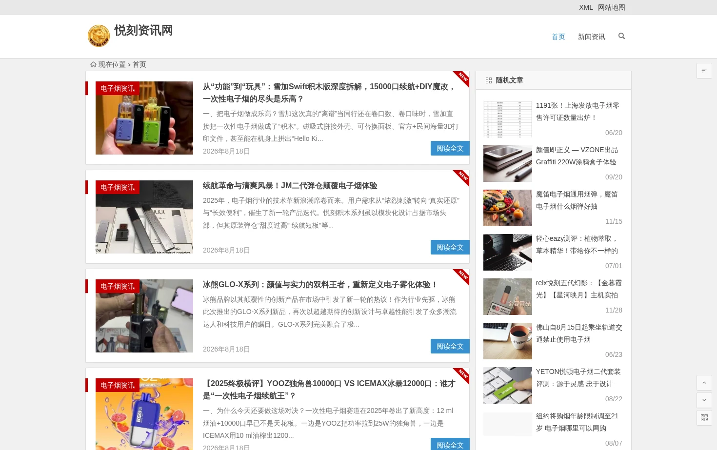717x450 pixels.
Task: Click 首页 in the breadcrumb
Action: coord(139,64)
